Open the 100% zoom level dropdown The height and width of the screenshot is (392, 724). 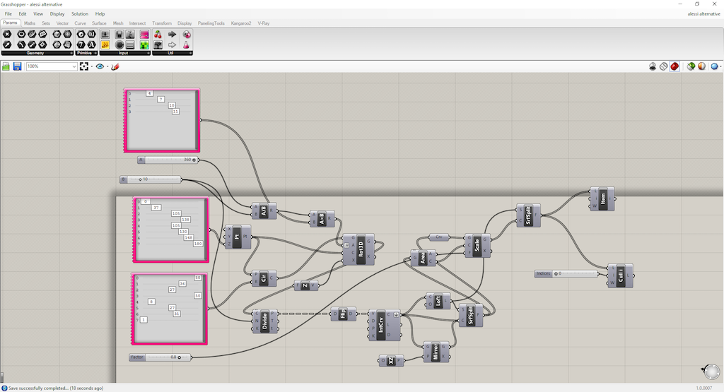pyautogui.click(x=51, y=66)
